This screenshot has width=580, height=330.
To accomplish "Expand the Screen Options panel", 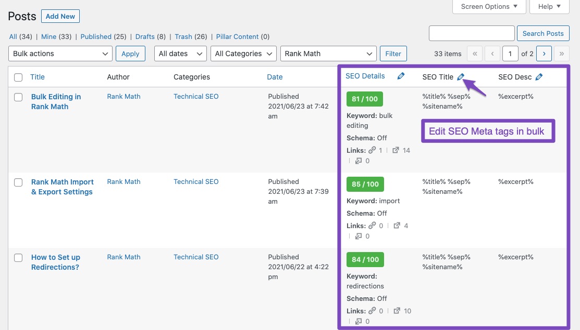I will 488,6.
